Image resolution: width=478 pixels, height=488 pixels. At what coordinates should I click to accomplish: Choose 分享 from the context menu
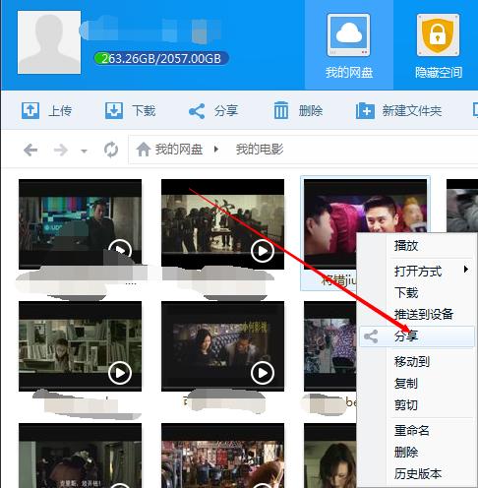[416, 336]
